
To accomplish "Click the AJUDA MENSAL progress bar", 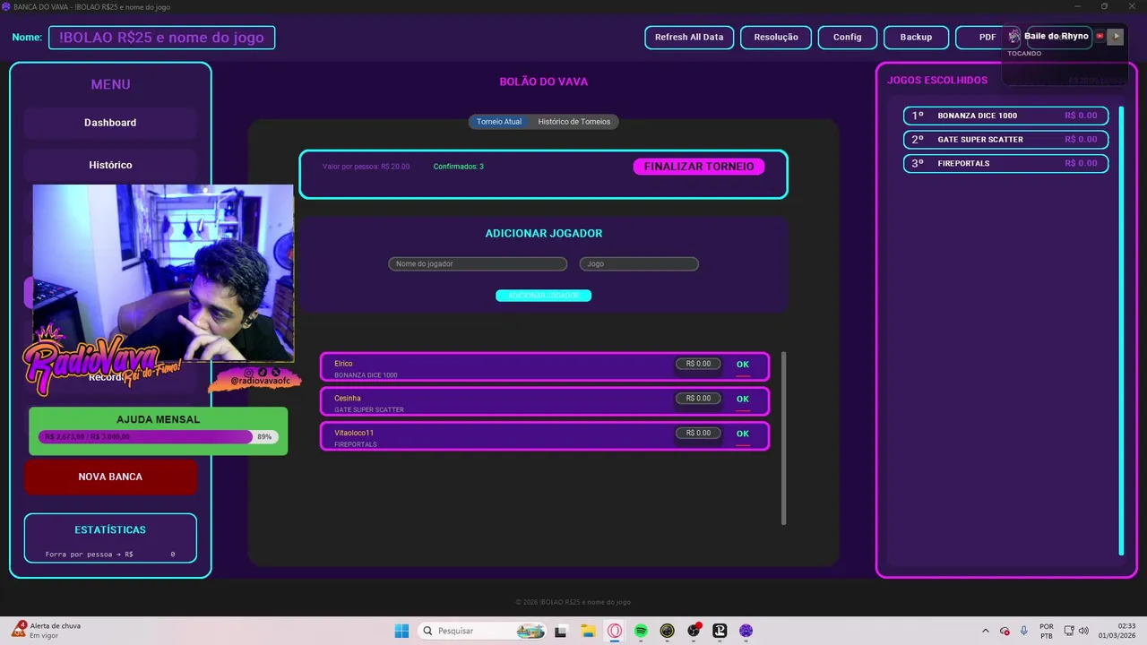I will pos(159,436).
